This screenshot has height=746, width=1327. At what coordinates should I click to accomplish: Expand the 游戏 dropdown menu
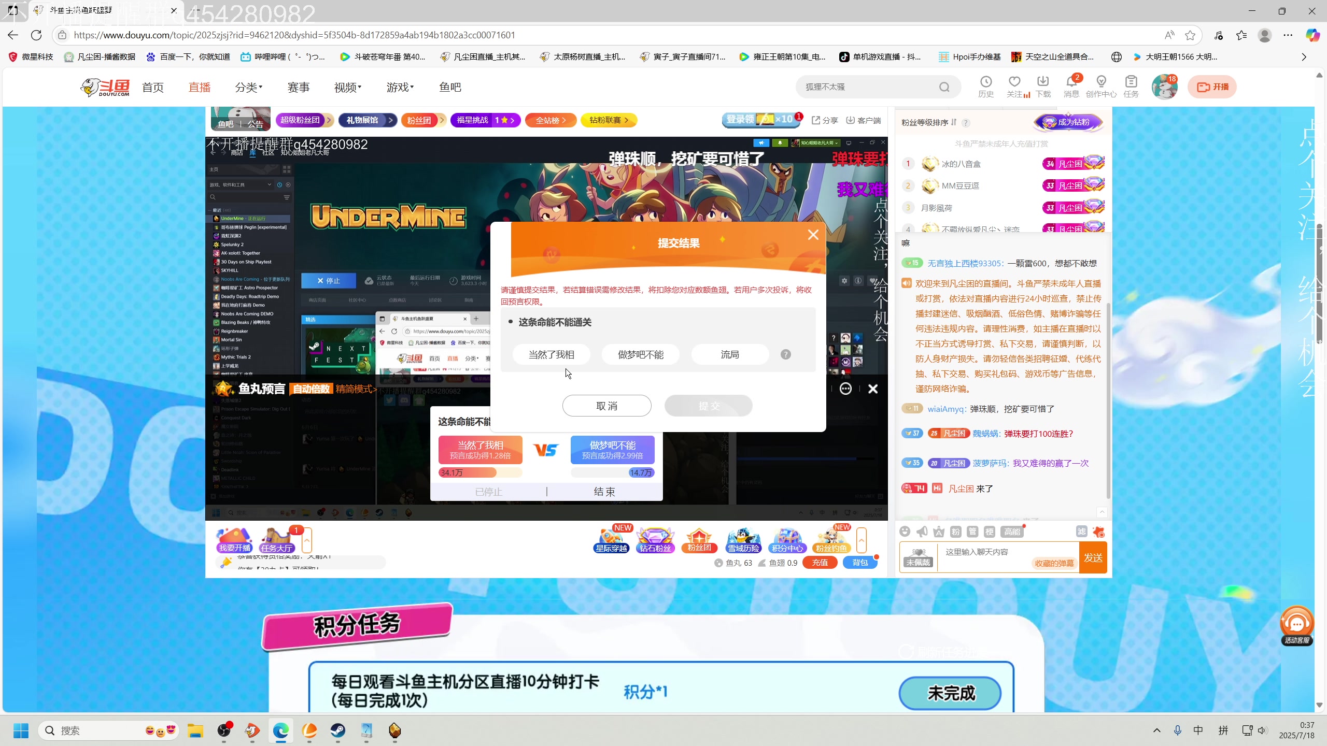click(400, 87)
